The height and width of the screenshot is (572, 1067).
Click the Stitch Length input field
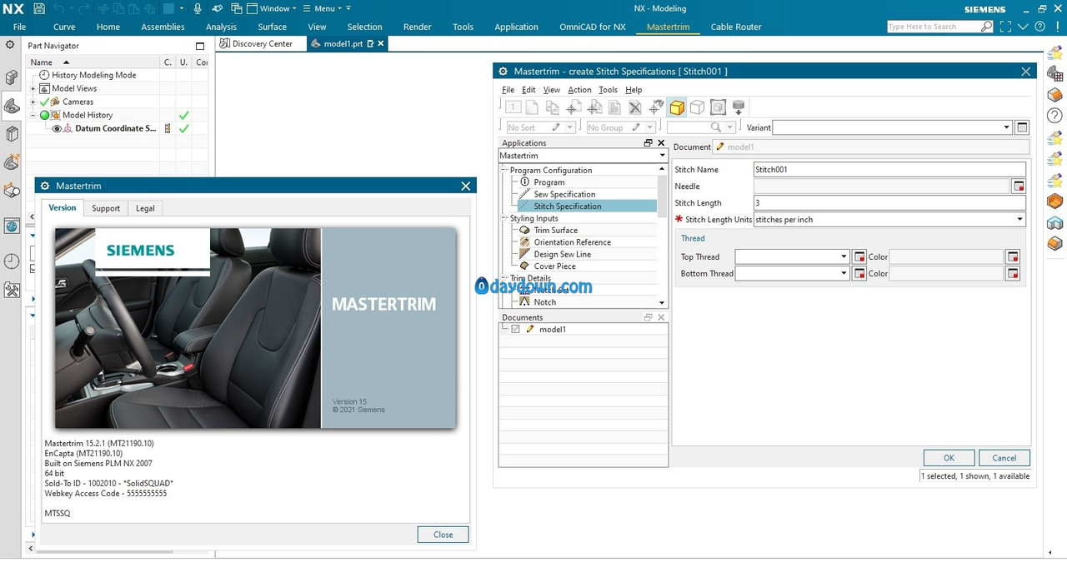[889, 203]
